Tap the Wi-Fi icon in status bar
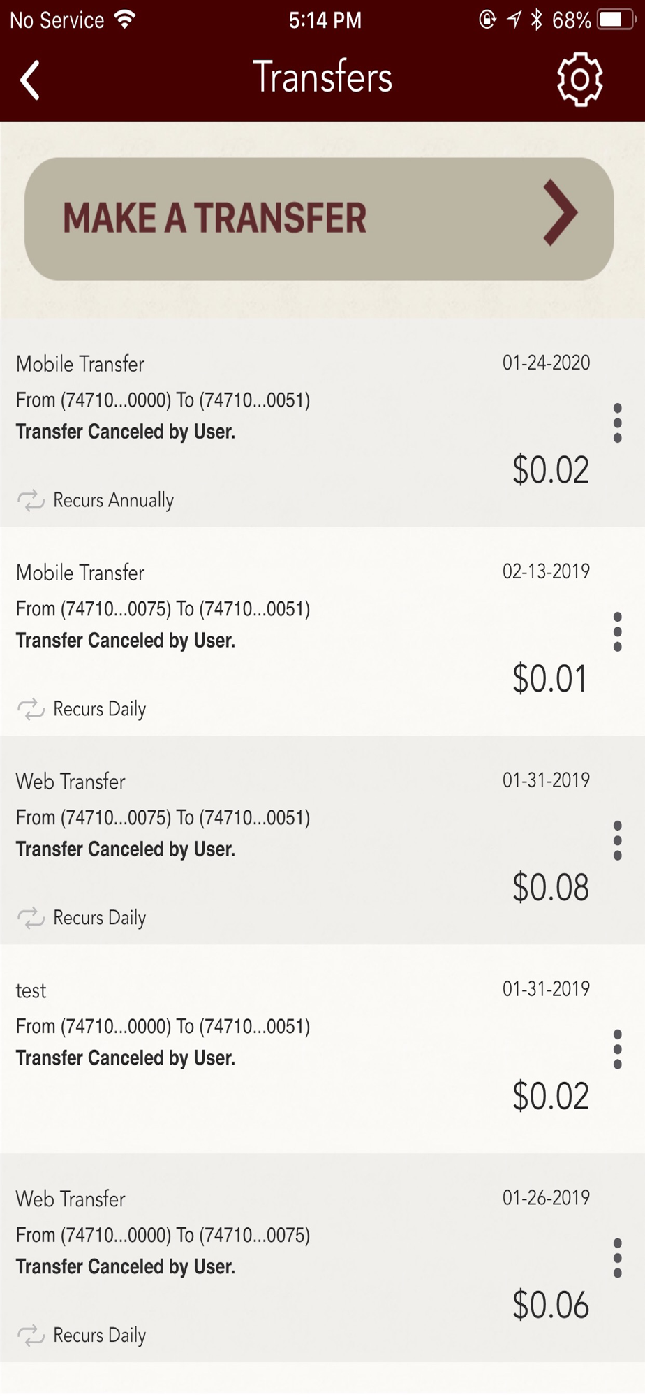Viewport: 645px width, 1397px height. pos(125,20)
